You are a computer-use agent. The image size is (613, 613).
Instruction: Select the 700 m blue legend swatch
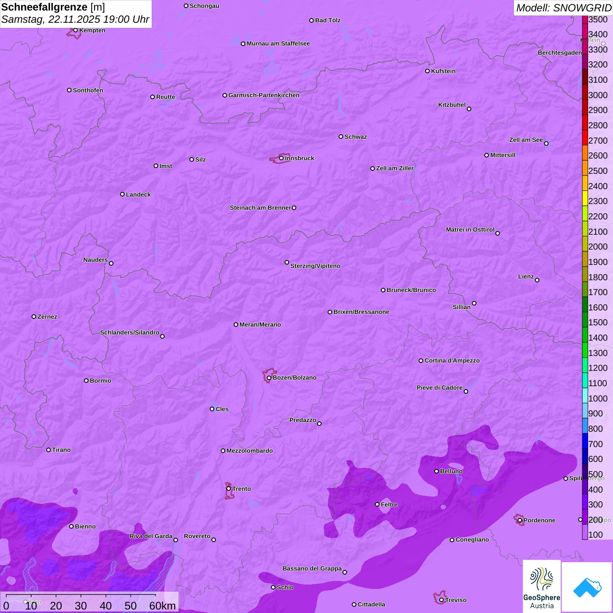tap(585, 441)
